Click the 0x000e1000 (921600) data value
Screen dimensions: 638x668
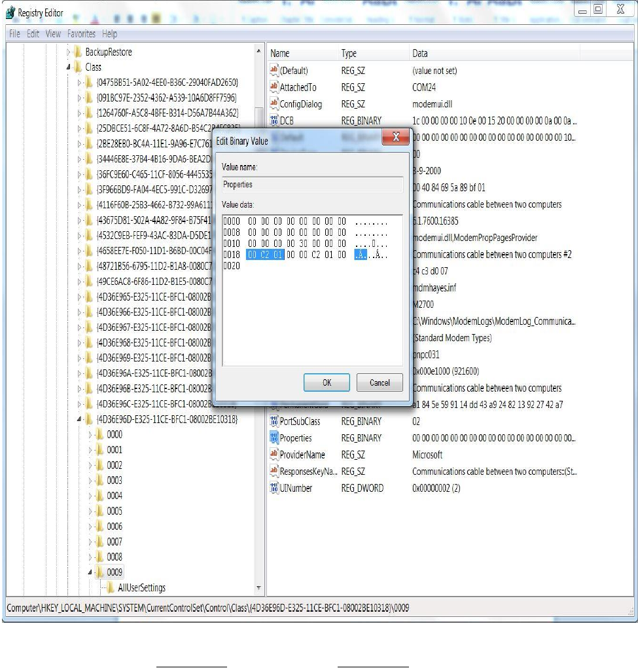coord(446,371)
